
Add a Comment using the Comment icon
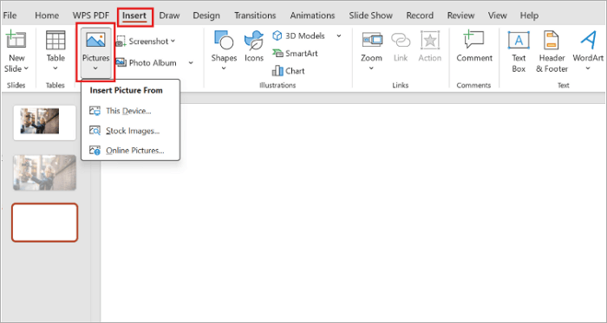pos(474,39)
